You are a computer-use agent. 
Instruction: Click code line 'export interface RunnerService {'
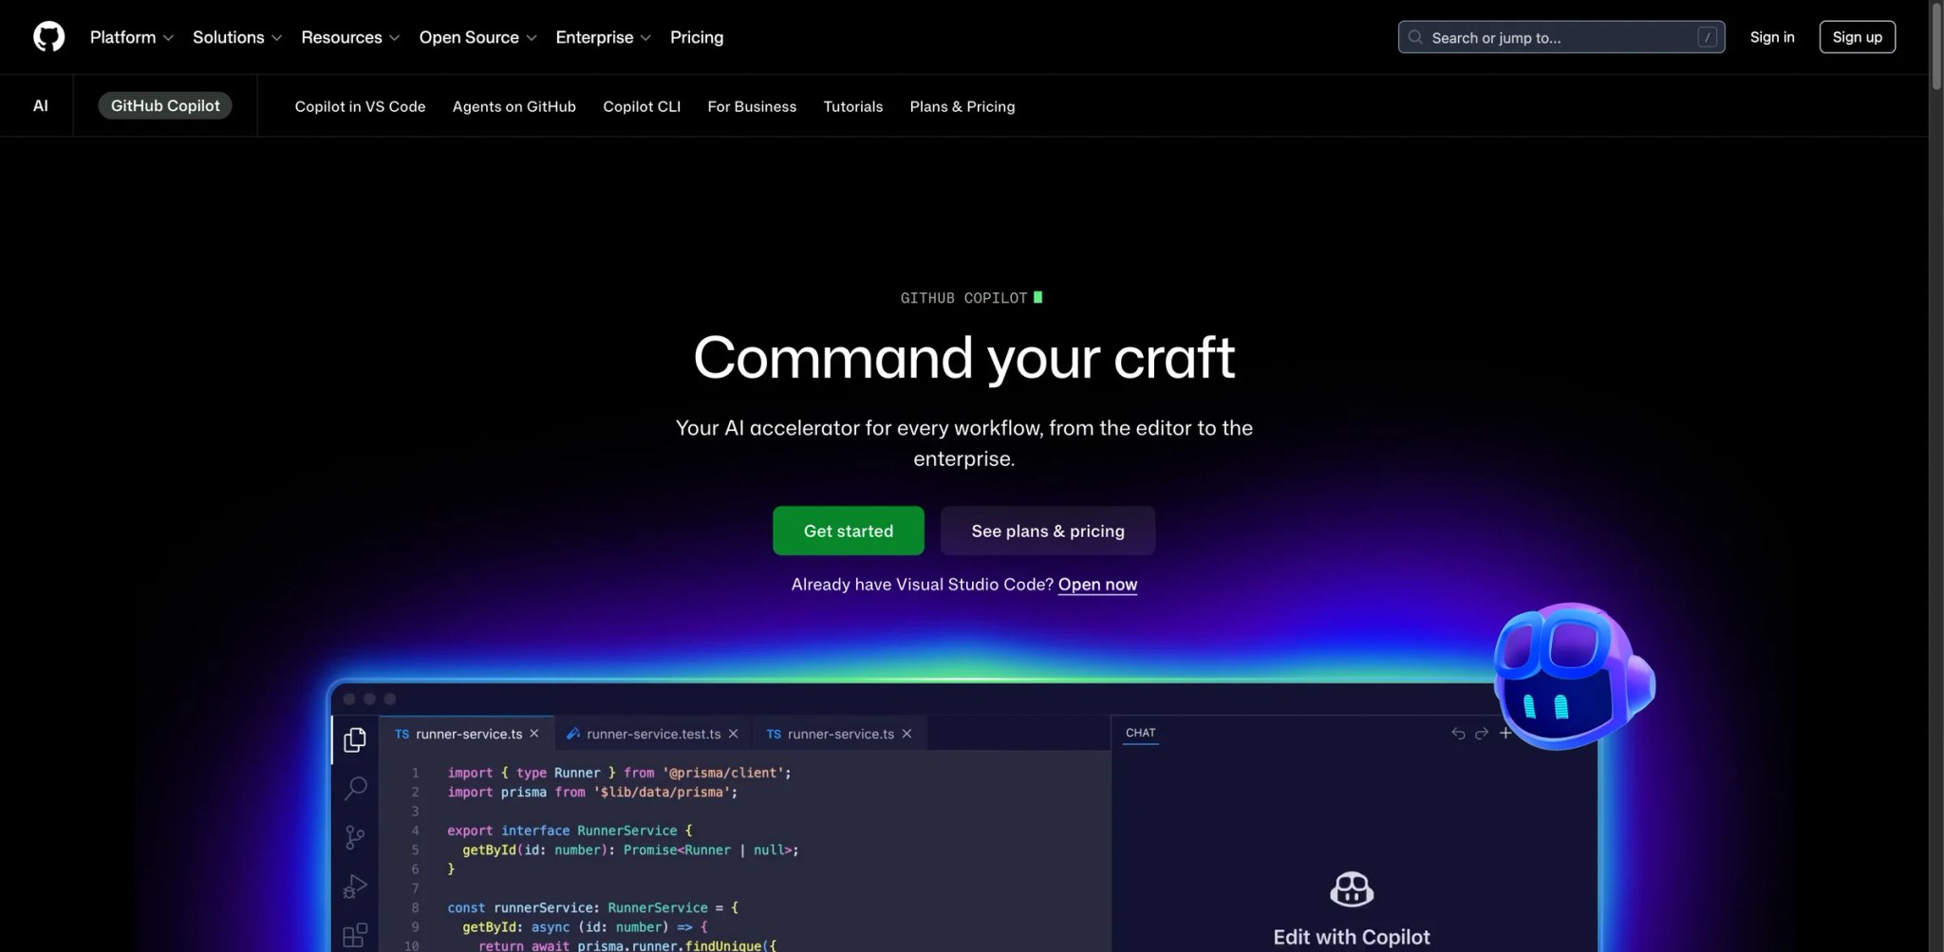click(x=570, y=831)
